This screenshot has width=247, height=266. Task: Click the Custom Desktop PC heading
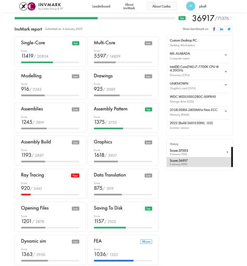tap(184, 41)
